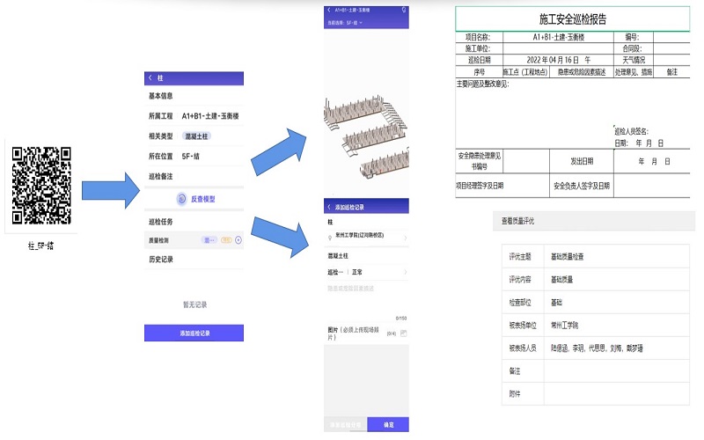Image resolution: width=704 pixels, height=440 pixels.
Task: Click the QR code image for 柱_5F-结
Action: tap(41, 186)
